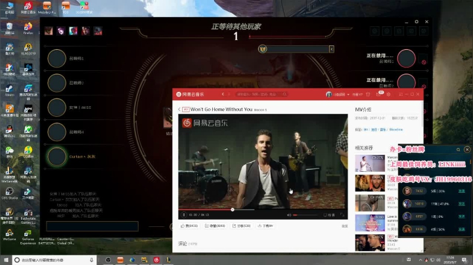Click the first player row avatar in overlay panel
473x265 pixels.
[x=407, y=191]
